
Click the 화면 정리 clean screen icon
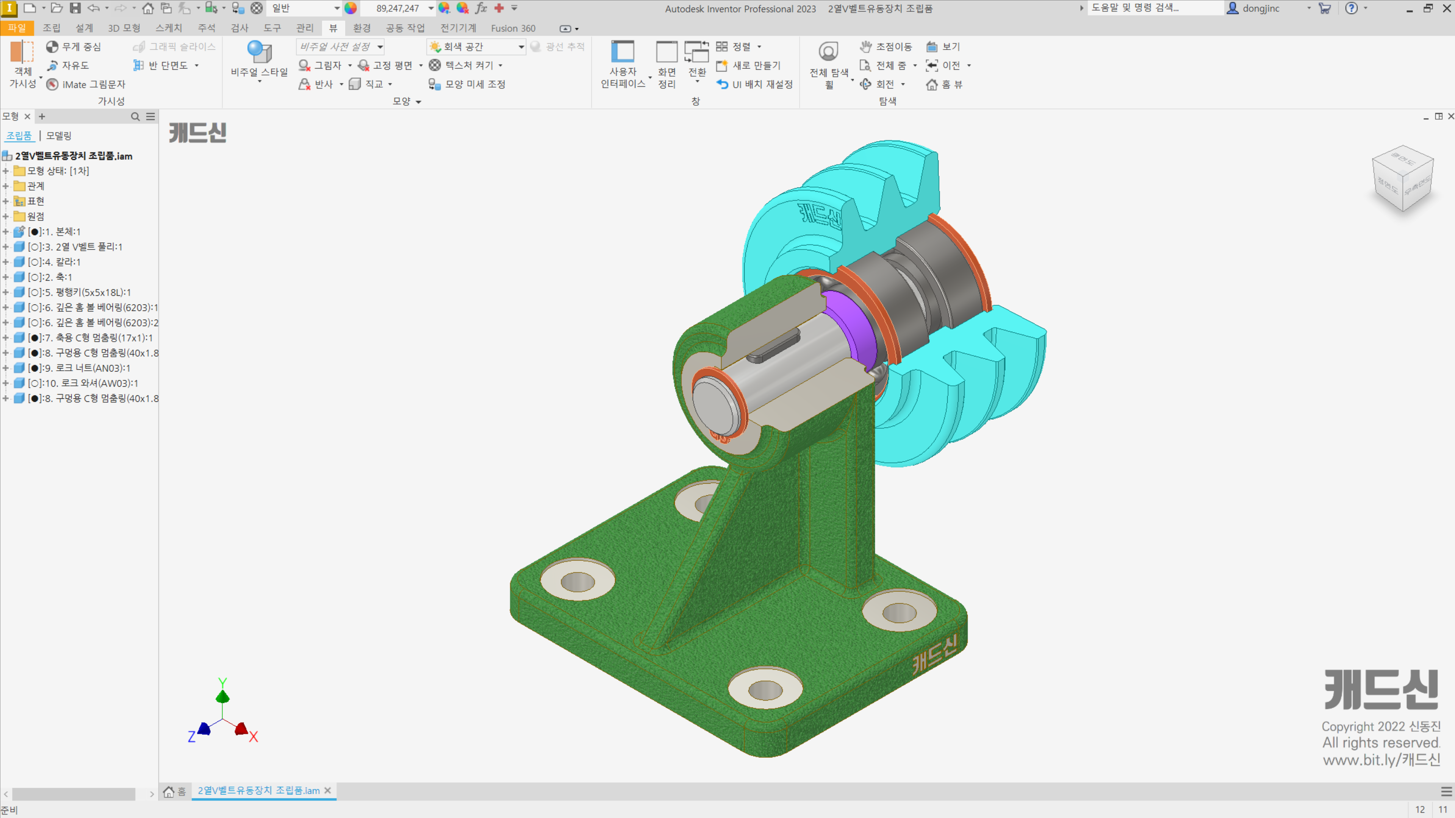(666, 52)
